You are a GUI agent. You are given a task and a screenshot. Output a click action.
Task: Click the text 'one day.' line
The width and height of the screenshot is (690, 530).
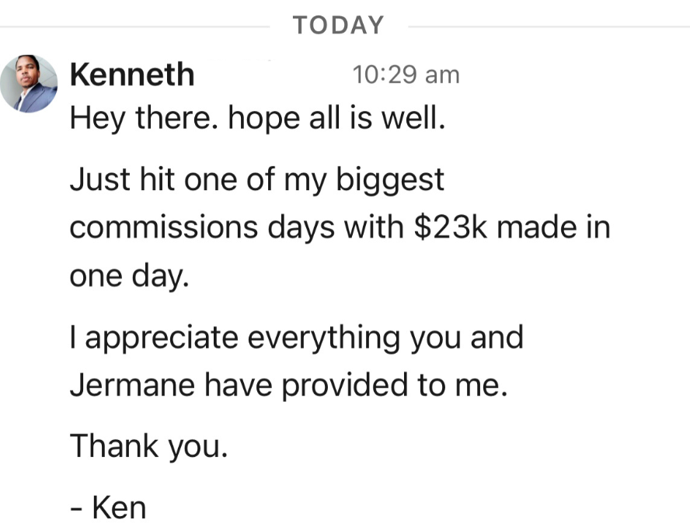click(129, 276)
